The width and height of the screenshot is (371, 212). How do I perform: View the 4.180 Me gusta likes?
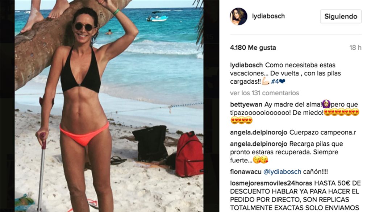(253, 47)
